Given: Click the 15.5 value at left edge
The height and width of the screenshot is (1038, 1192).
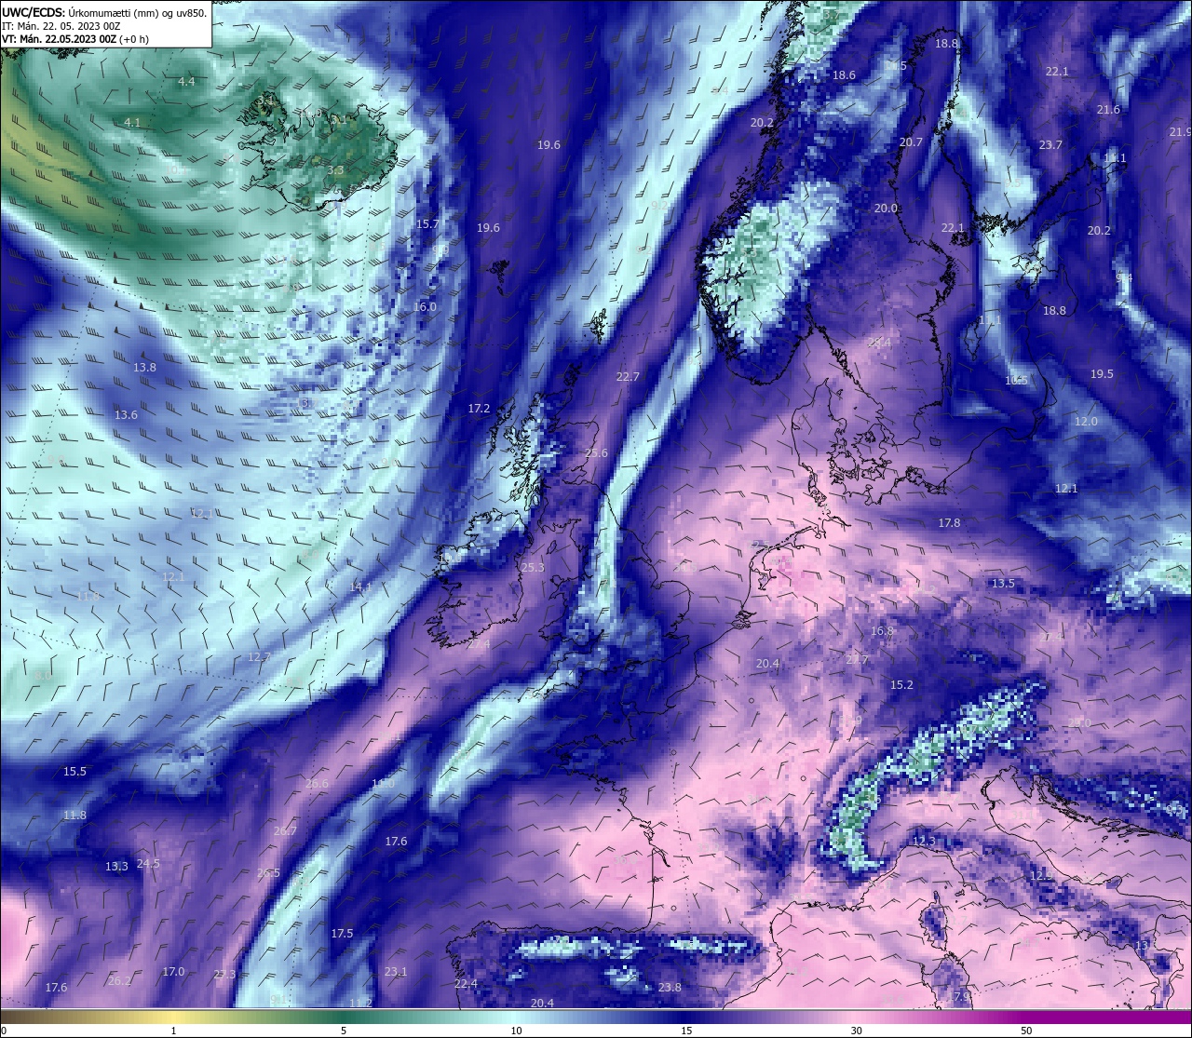Looking at the screenshot, I should coord(74,772).
